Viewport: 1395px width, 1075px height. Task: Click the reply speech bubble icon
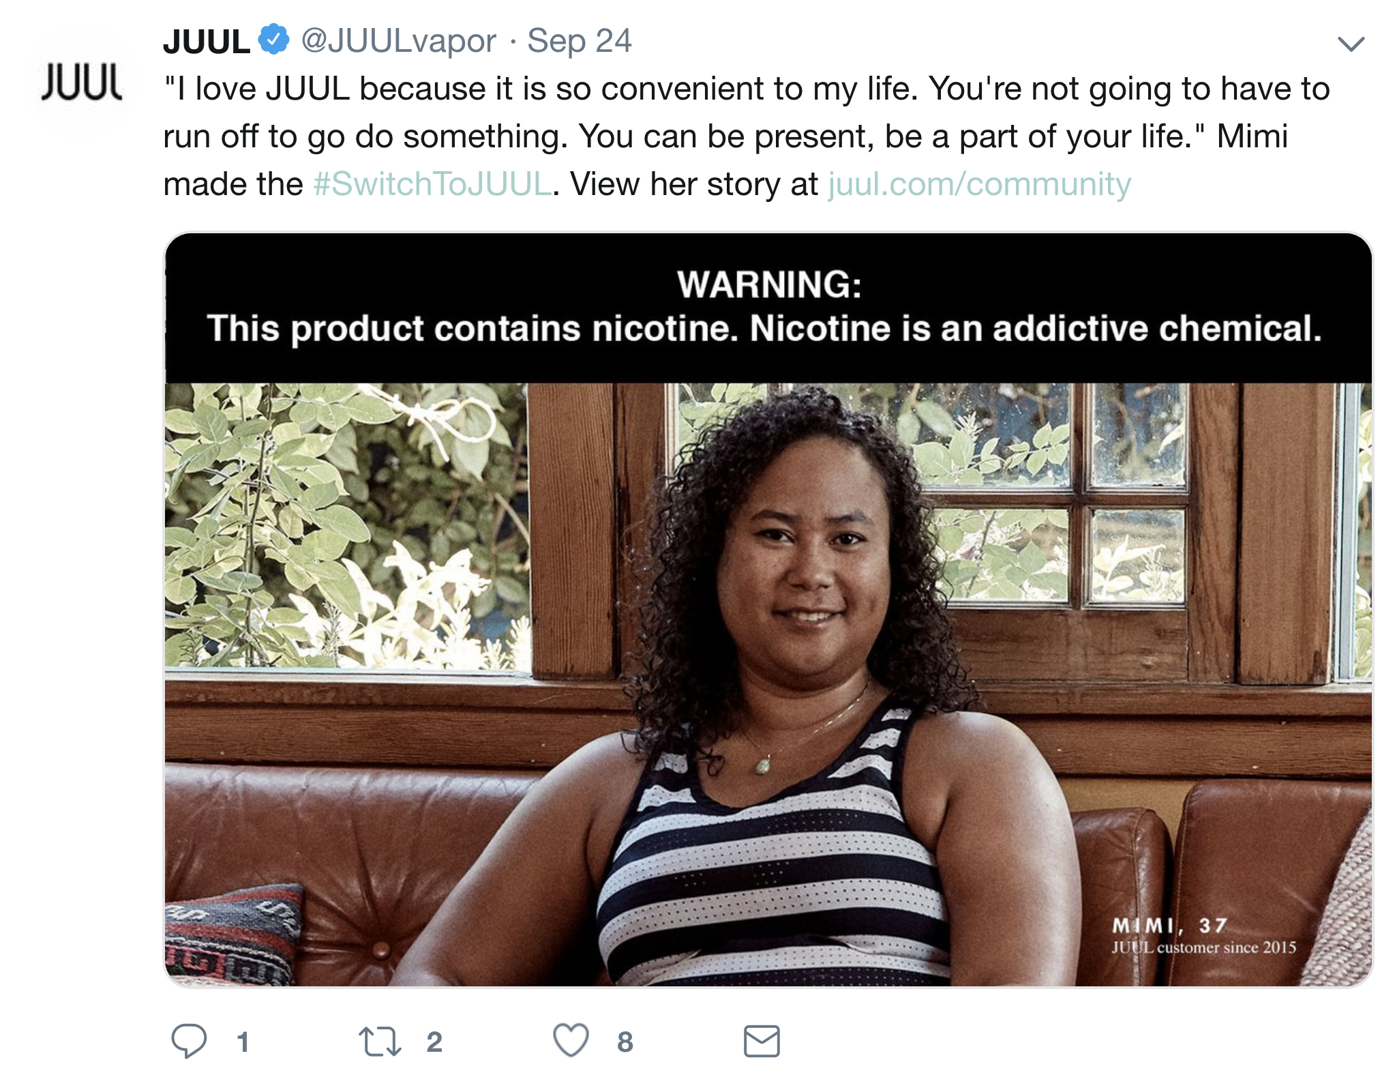click(x=189, y=1041)
